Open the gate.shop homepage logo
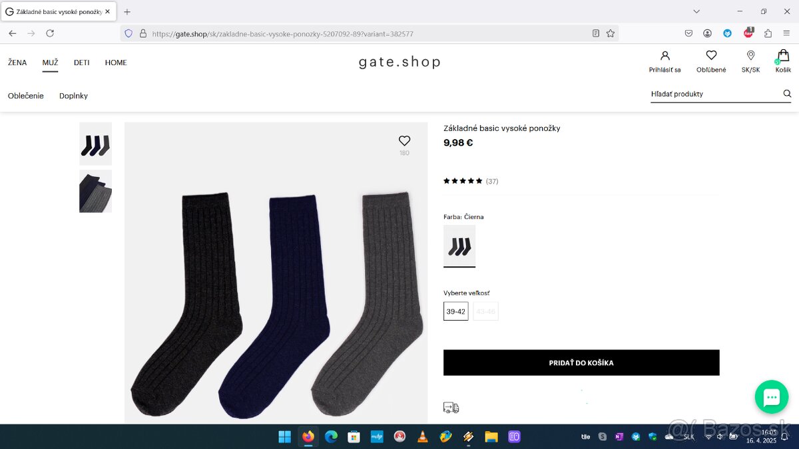This screenshot has width=799, height=449. 400,63
